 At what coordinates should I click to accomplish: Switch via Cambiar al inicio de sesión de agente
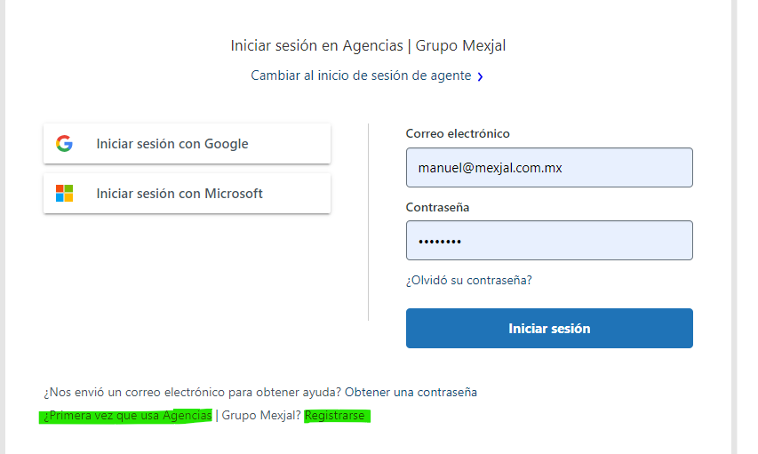[361, 76]
